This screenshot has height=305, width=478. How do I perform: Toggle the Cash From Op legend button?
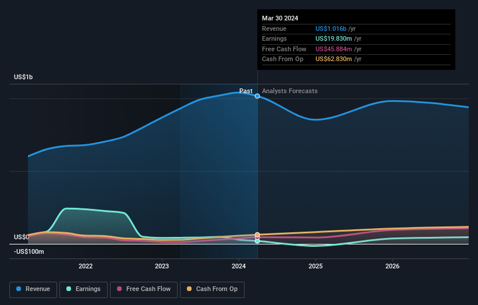[x=212, y=289]
